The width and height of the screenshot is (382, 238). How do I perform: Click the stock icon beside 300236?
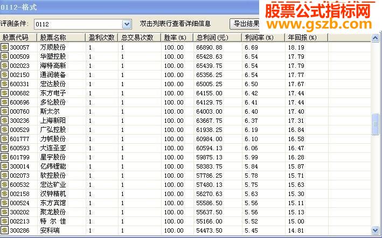coord(4,121)
